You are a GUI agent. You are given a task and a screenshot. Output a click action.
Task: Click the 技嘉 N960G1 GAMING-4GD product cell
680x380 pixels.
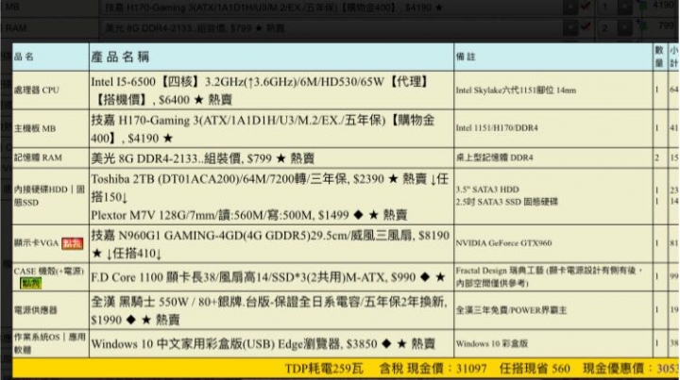point(270,244)
